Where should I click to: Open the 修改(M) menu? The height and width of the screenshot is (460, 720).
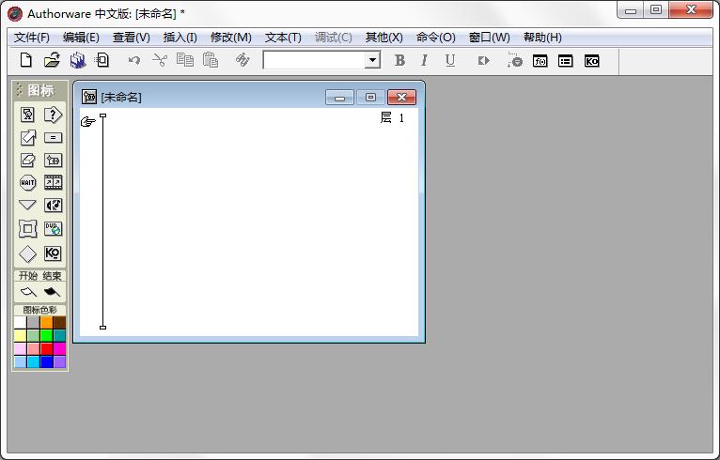pos(231,38)
